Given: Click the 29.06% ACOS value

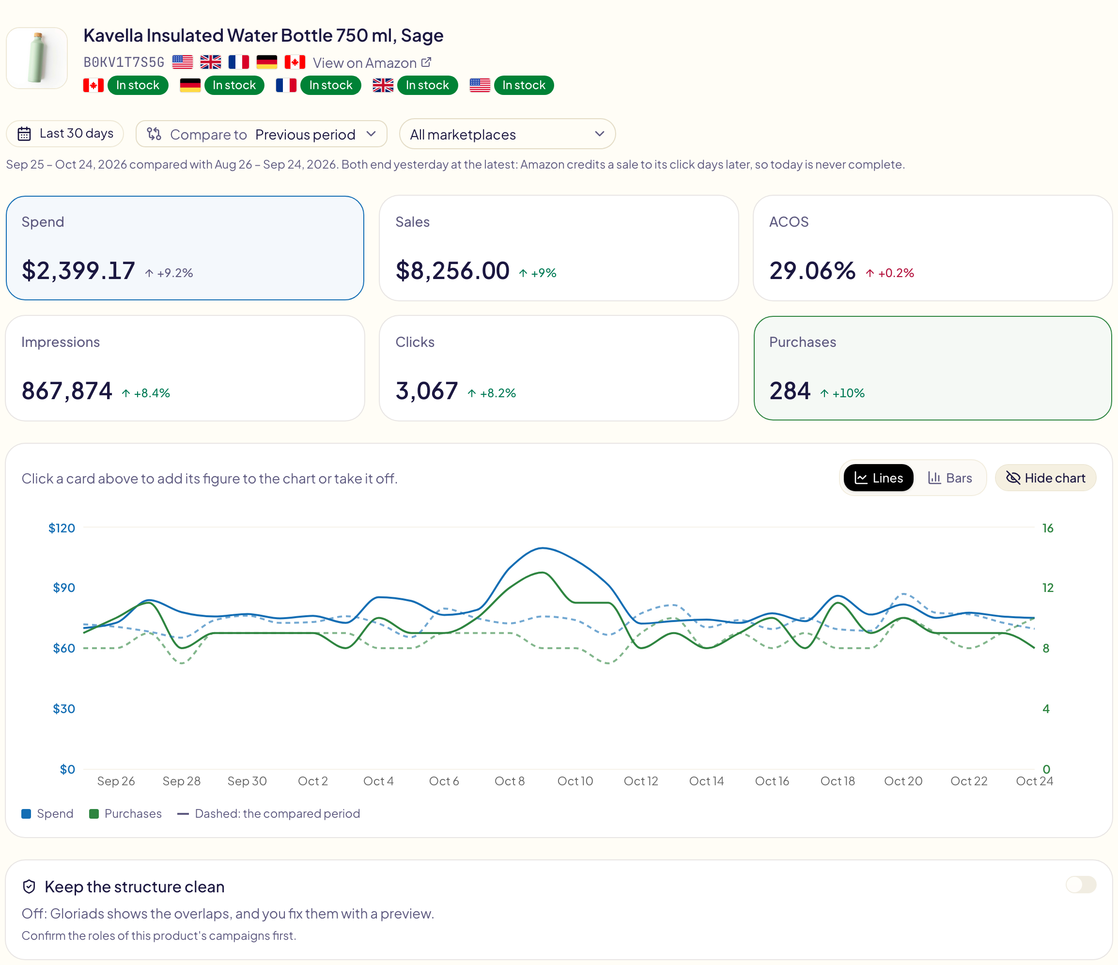Looking at the screenshot, I should pyautogui.click(x=813, y=270).
